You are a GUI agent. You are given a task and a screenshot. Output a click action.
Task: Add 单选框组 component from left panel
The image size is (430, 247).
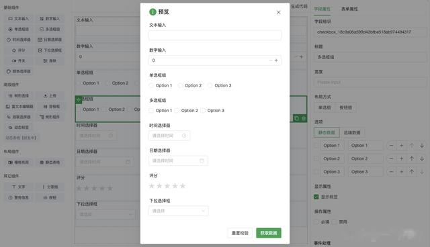18,29
